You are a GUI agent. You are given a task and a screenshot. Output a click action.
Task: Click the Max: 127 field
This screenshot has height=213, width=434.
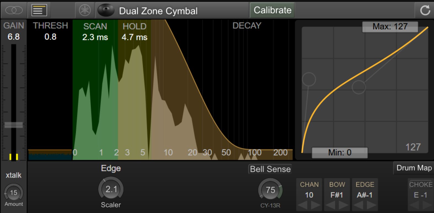[x=390, y=27]
